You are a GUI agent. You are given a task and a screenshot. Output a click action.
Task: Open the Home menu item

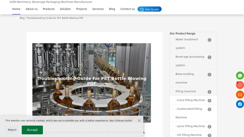coord(16,9)
